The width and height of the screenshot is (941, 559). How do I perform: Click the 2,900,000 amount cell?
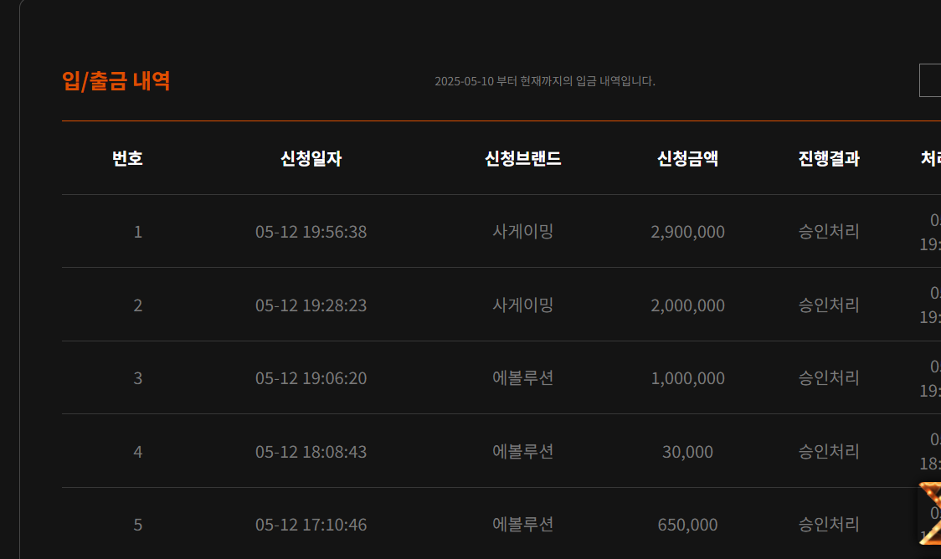[x=687, y=232]
